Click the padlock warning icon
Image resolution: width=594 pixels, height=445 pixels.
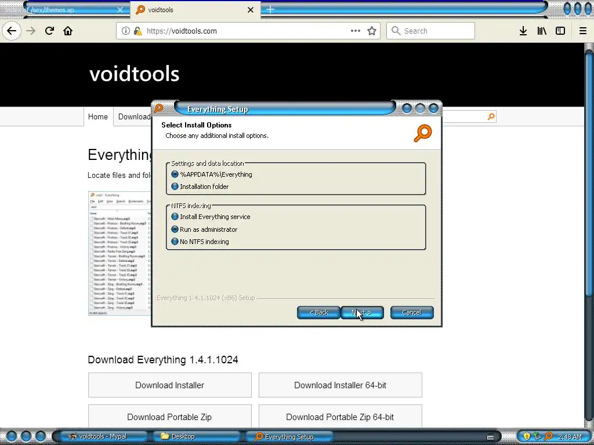click(138, 31)
